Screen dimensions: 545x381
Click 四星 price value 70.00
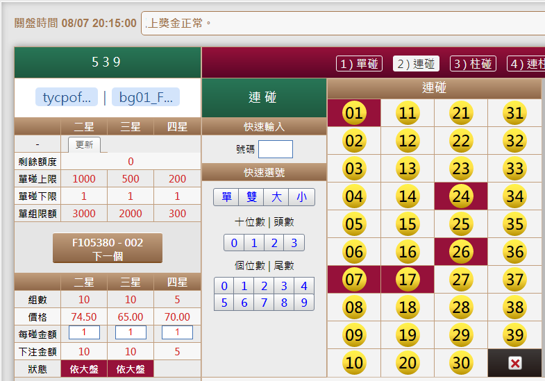pyautogui.click(x=177, y=316)
